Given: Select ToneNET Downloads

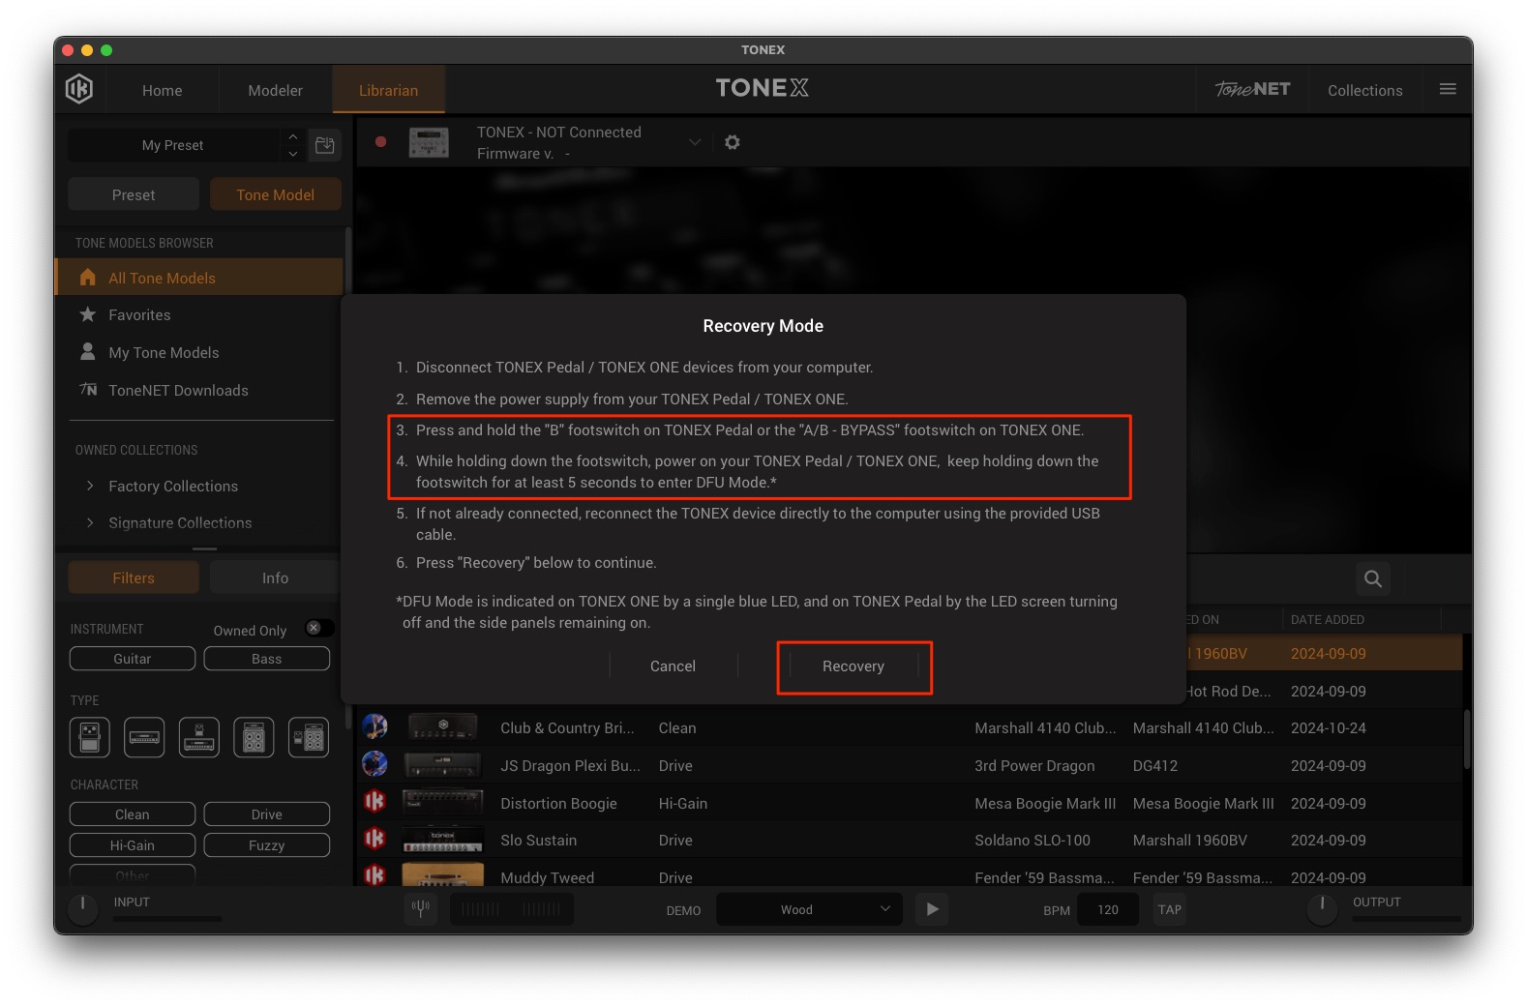Looking at the screenshot, I should [199, 390].
